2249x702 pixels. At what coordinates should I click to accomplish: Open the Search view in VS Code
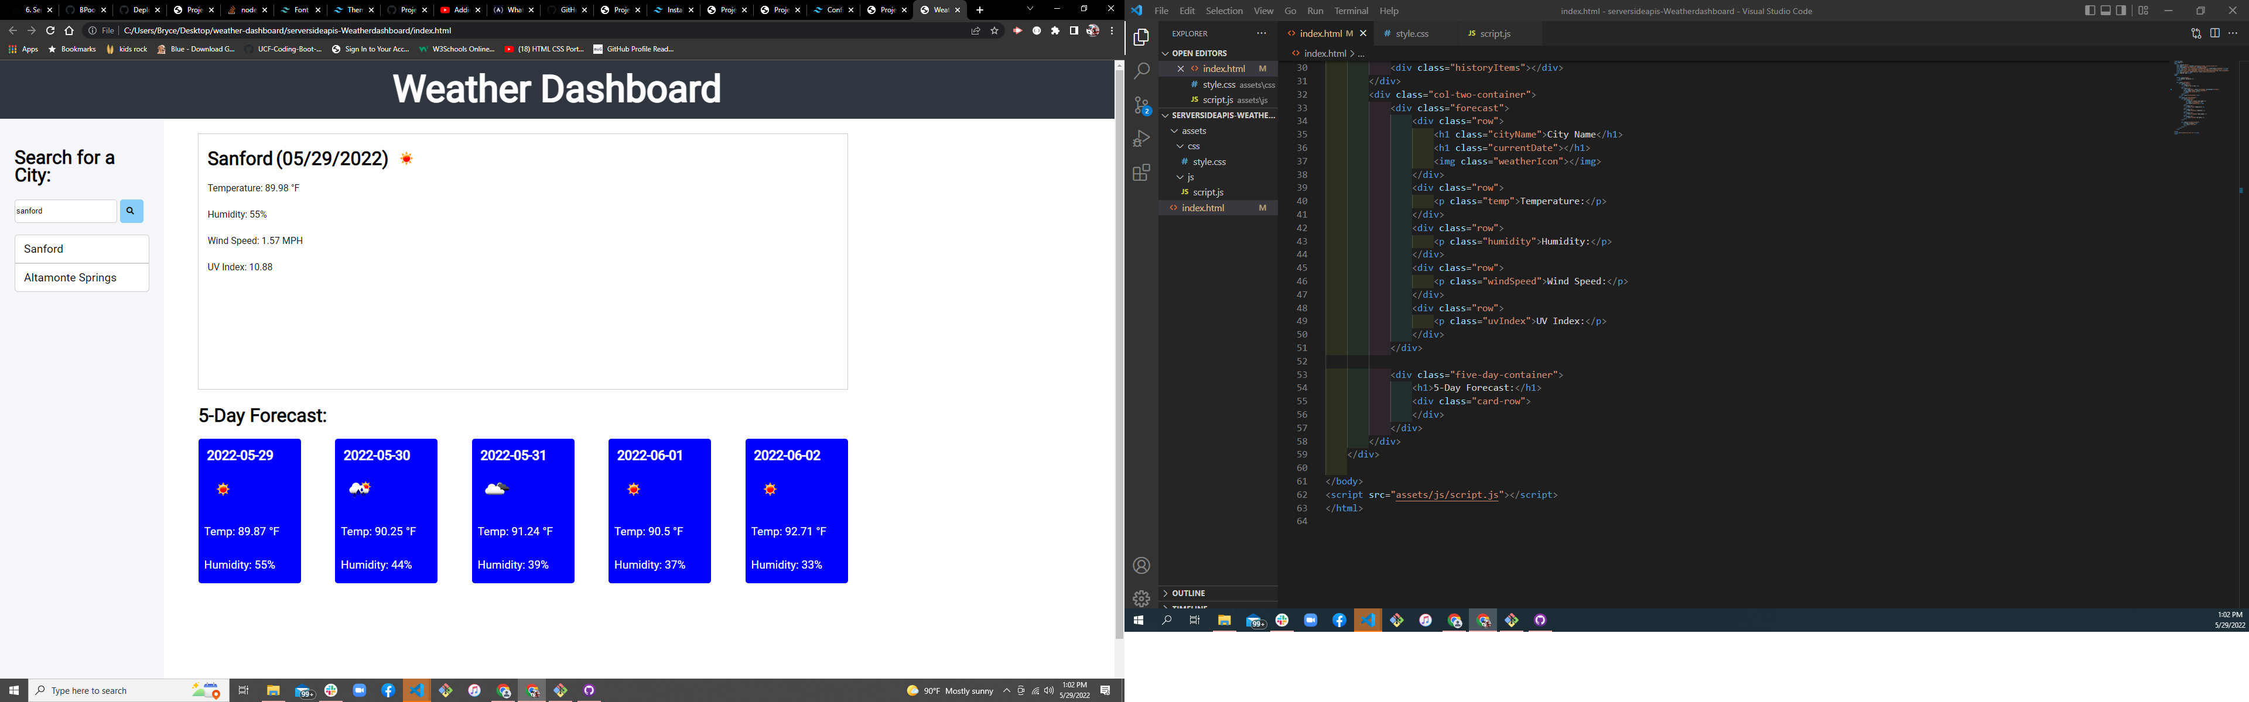[x=1141, y=71]
